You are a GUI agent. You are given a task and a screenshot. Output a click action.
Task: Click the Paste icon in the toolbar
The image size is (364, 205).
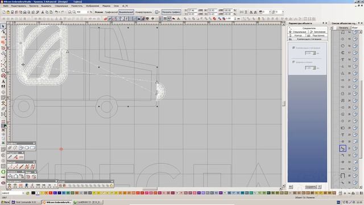51,12
